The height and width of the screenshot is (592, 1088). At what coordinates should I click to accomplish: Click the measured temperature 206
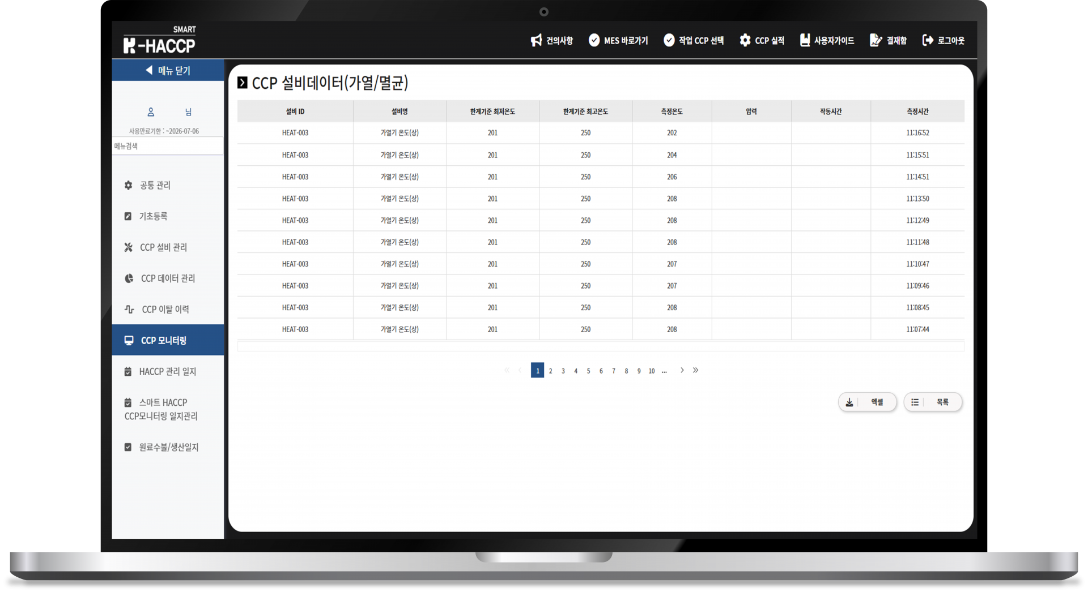(672, 177)
